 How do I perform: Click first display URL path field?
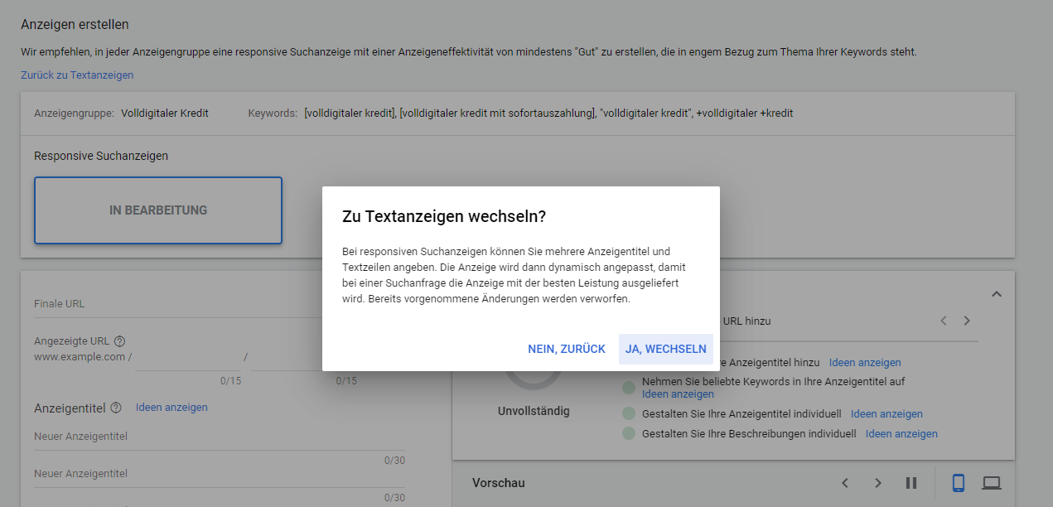click(x=187, y=357)
